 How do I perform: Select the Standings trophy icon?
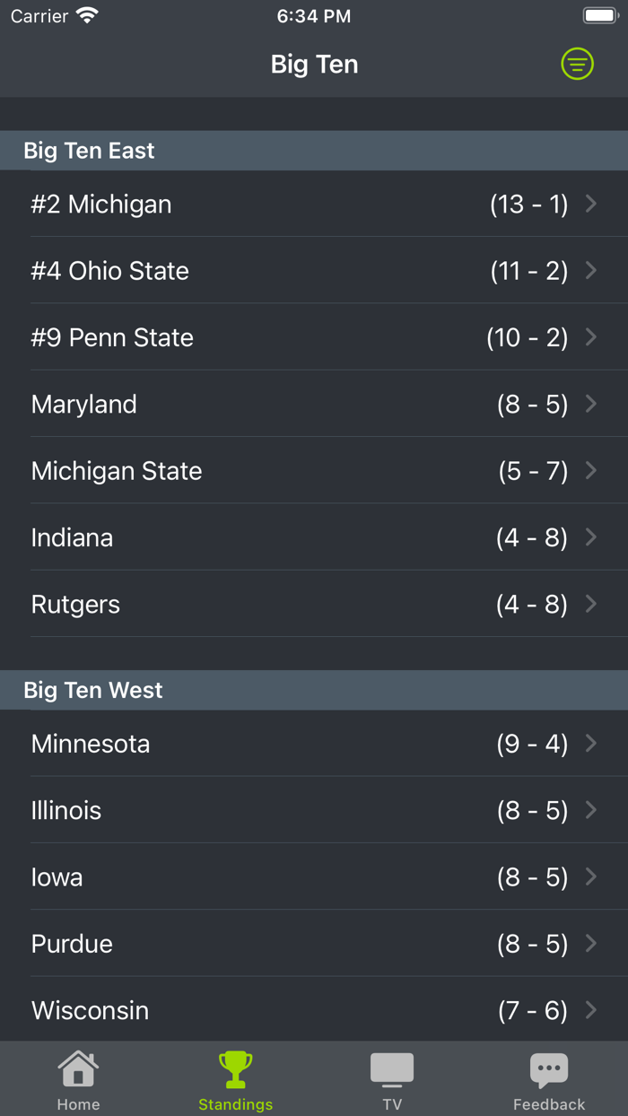(235, 1068)
